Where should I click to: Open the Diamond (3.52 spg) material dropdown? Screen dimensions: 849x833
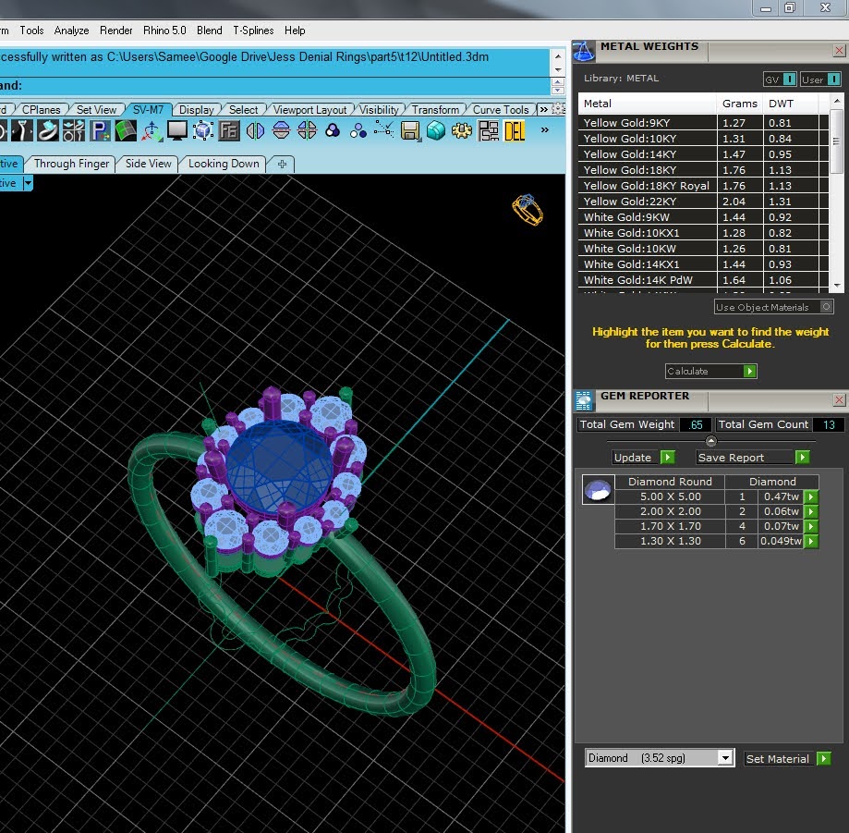click(725, 758)
